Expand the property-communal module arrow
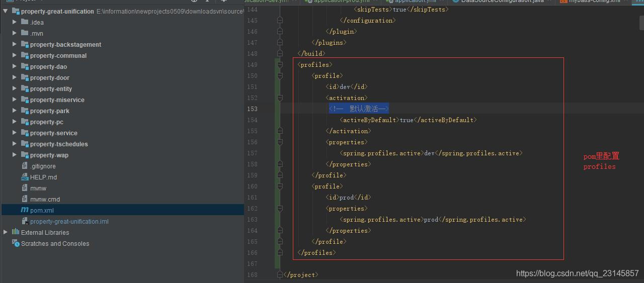The width and height of the screenshot is (644, 283). point(15,55)
